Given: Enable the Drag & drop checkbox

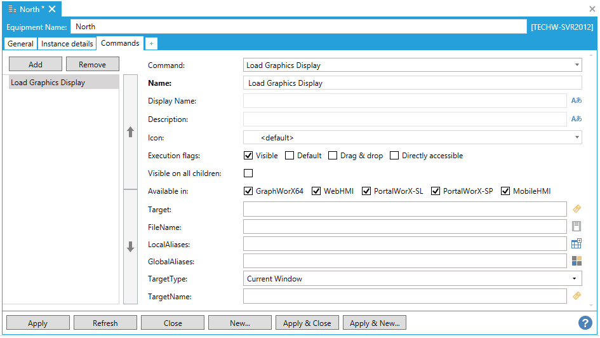Looking at the screenshot, I should [x=332, y=156].
